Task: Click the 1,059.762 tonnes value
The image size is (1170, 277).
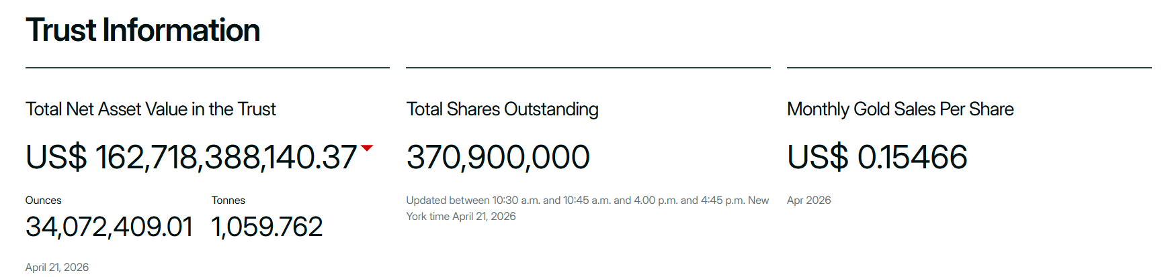Action: (267, 227)
